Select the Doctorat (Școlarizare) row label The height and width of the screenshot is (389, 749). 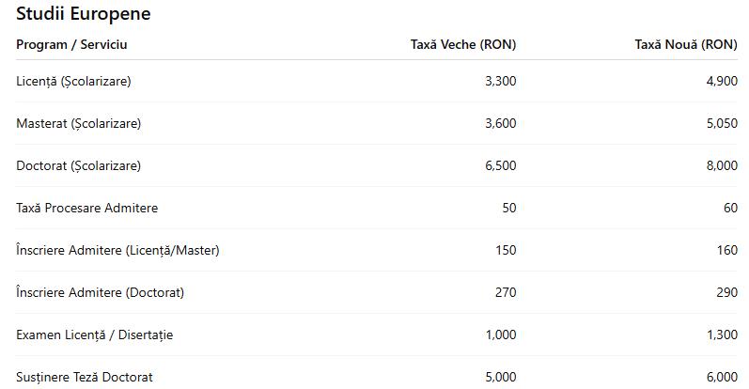click(x=78, y=165)
